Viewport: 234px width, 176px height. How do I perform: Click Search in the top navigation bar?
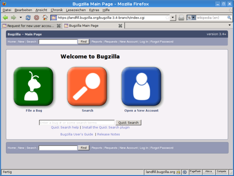coord(32,42)
